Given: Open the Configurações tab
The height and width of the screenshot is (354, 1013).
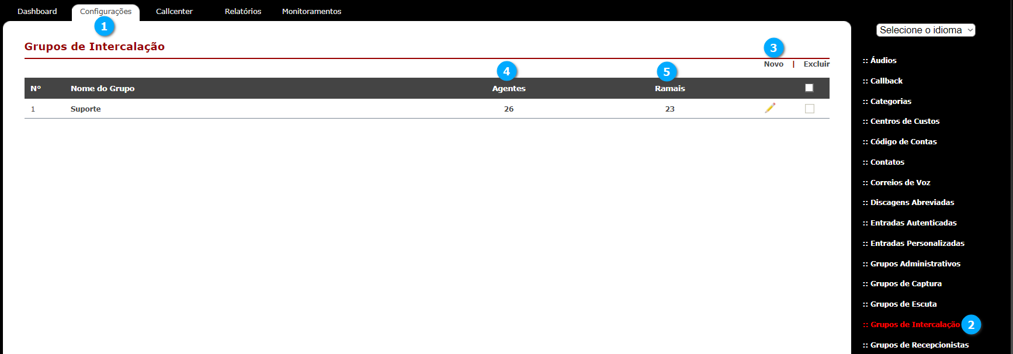Looking at the screenshot, I should pos(106,12).
